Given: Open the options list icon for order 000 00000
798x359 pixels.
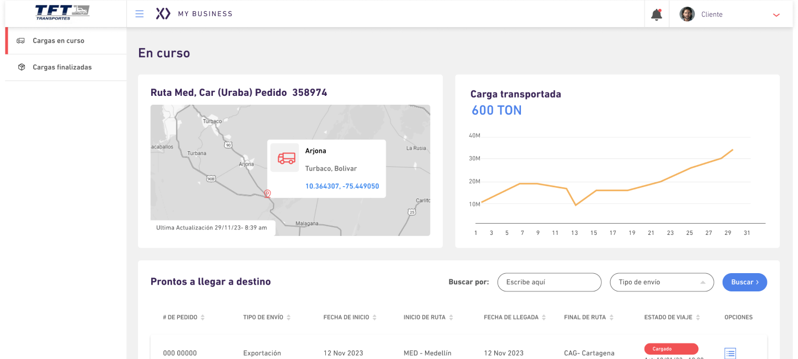Looking at the screenshot, I should [x=730, y=353].
